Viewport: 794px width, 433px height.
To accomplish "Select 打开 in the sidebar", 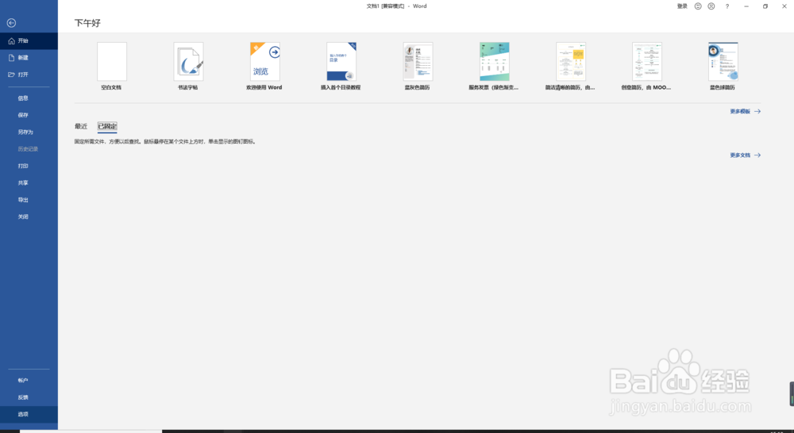I will coord(29,75).
